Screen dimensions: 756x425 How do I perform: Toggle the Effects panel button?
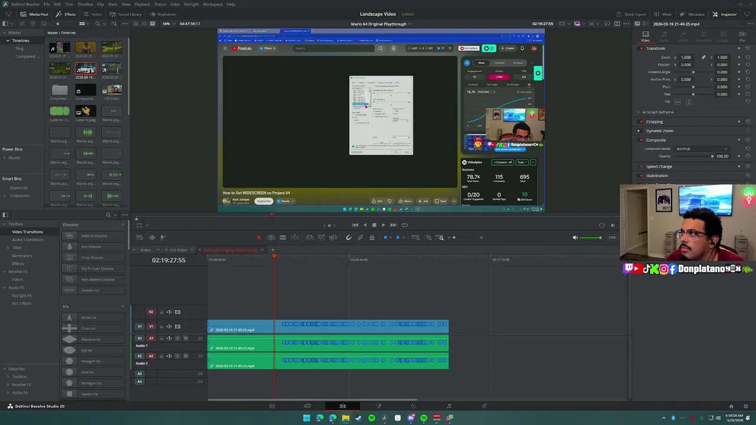(x=66, y=14)
